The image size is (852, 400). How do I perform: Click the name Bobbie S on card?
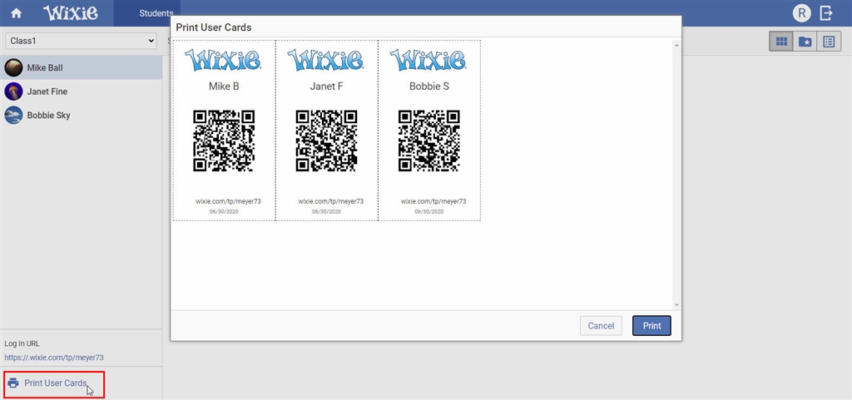tap(429, 86)
